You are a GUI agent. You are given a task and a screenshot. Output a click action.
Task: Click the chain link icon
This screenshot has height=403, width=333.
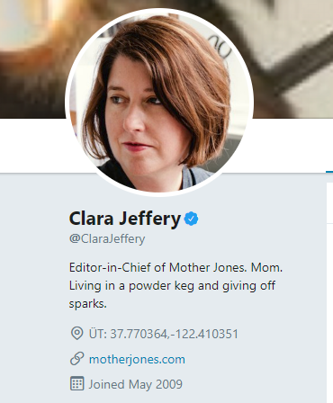coord(76,359)
